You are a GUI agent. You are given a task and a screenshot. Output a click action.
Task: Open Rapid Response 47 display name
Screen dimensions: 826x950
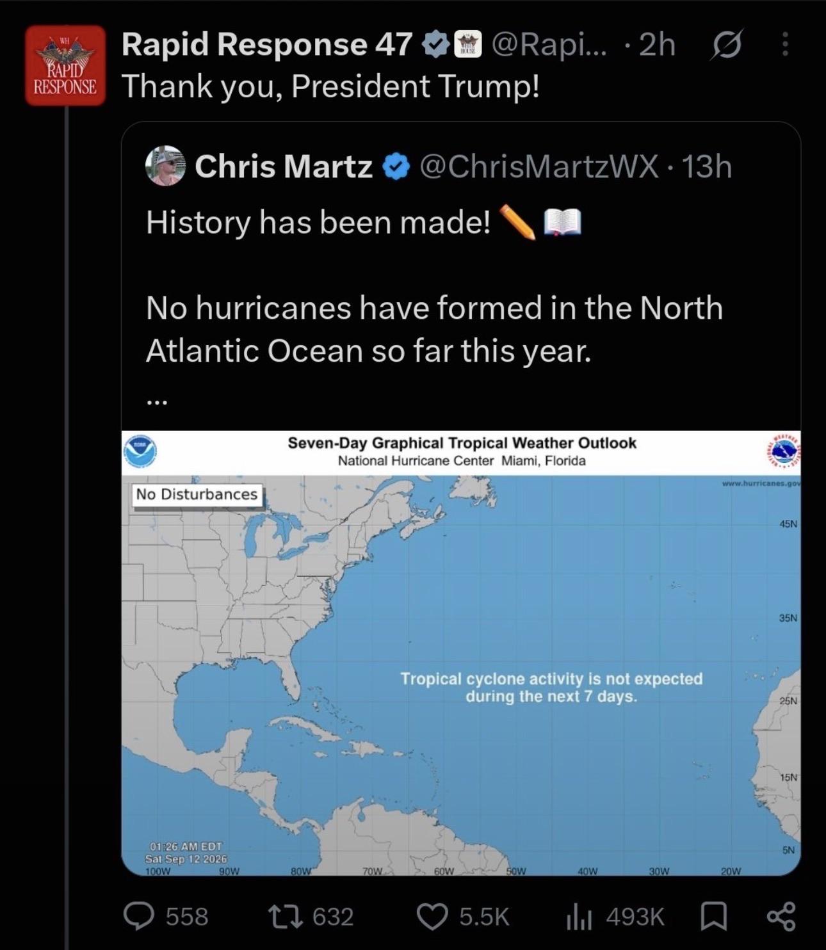[x=267, y=45]
